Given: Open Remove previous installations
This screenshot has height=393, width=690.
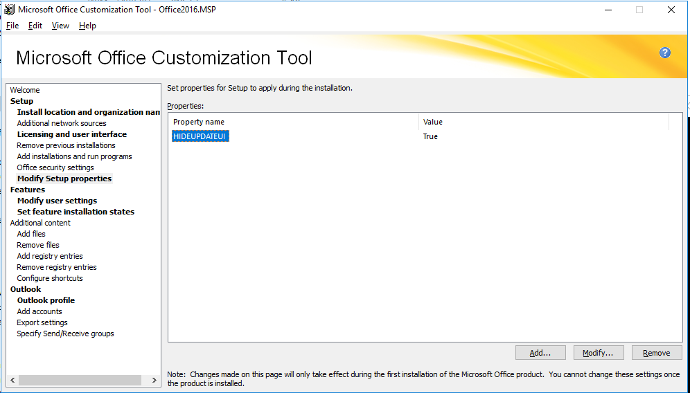Looking at the screenshot, I should coord(66,145).
